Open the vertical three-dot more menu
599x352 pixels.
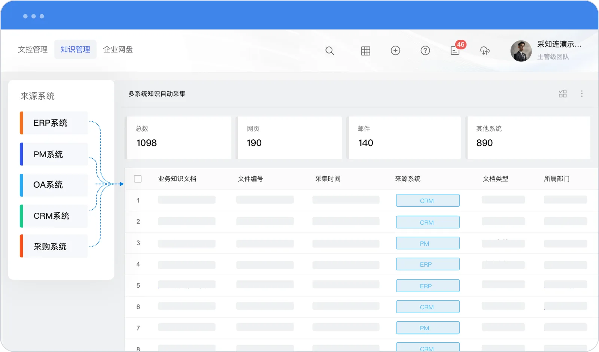(582, 94)
